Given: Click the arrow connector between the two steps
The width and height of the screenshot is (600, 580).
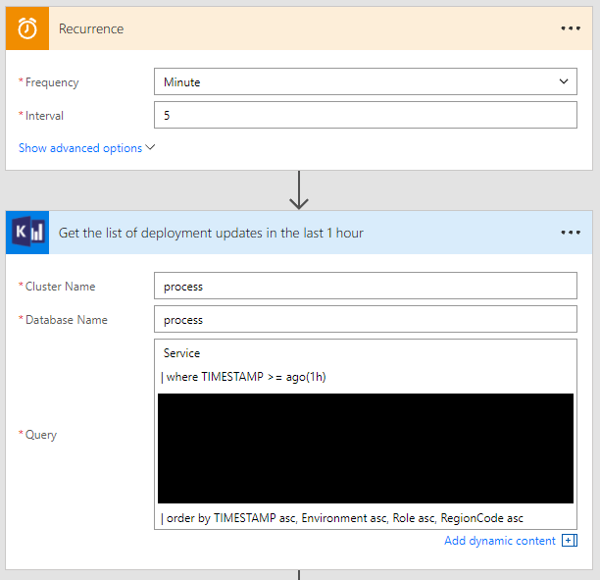Looking at the screenshot, I should pyautogui.click(x=299, y=189).
